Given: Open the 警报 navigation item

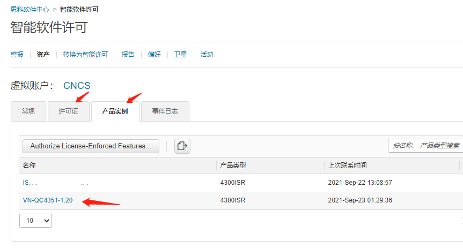Looking at the screenshot, I should 17,55.
